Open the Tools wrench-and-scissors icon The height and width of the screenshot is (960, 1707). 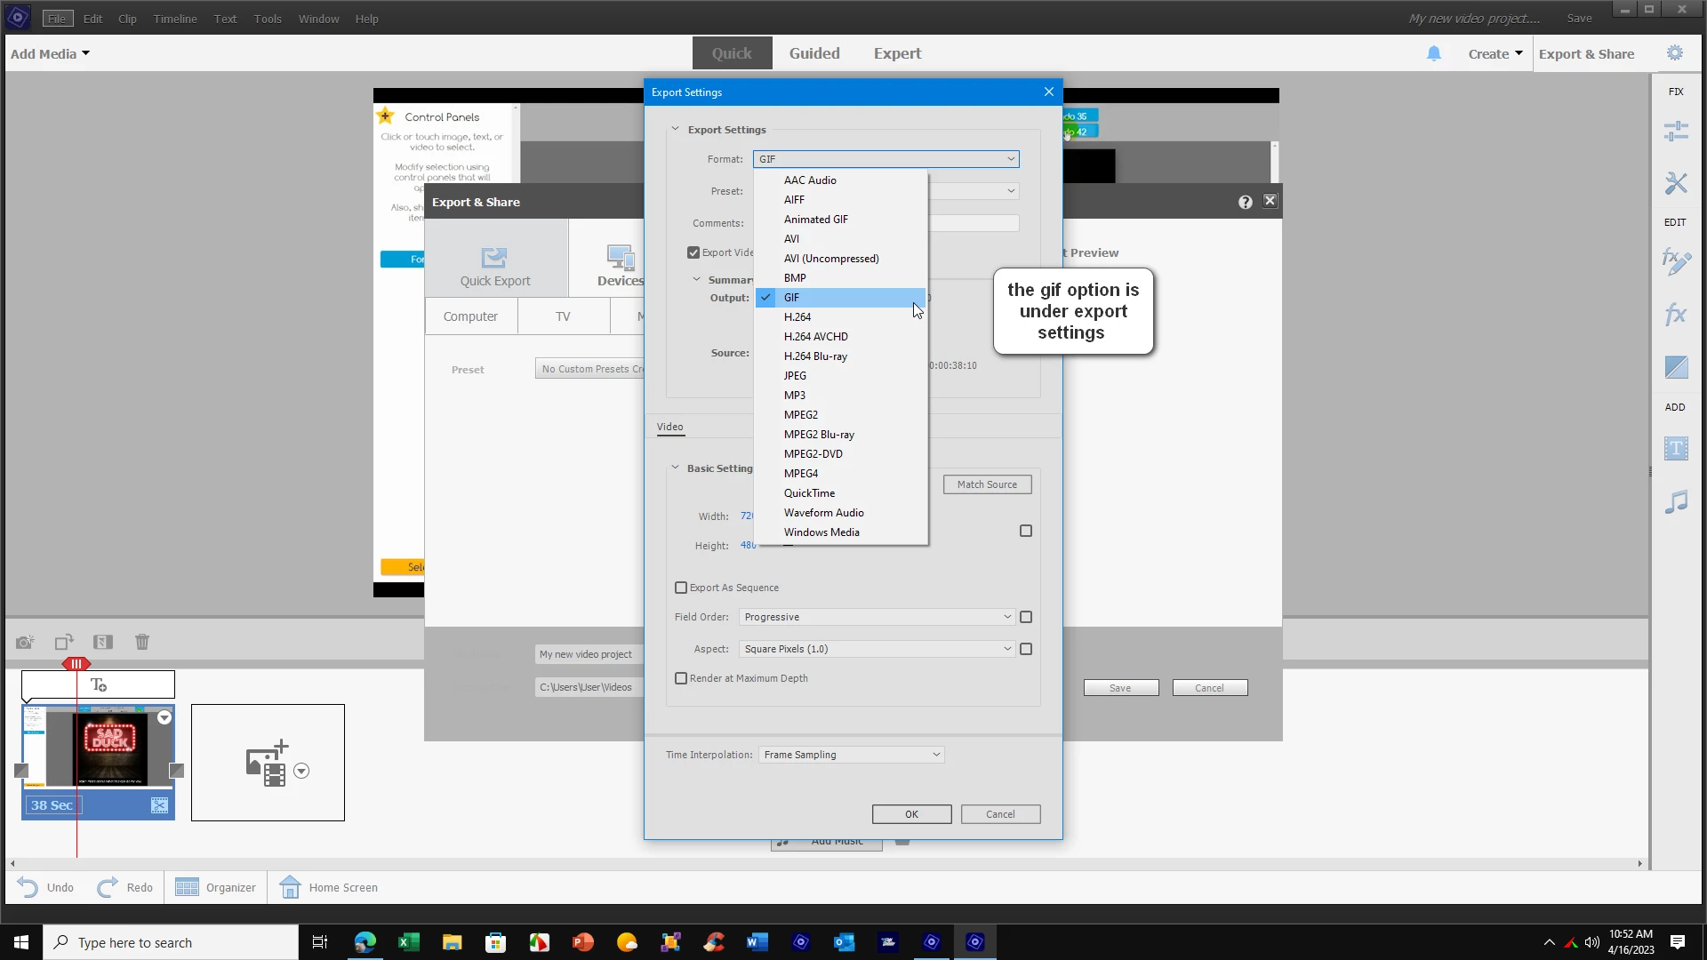click(x=1676, y=183)
